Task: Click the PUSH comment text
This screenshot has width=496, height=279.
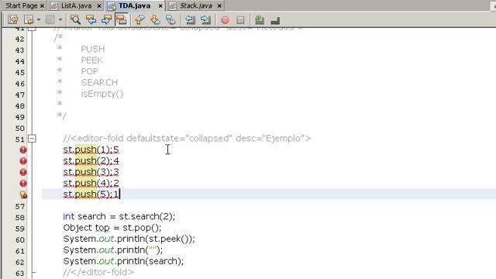Action: (x=93, y=49)
